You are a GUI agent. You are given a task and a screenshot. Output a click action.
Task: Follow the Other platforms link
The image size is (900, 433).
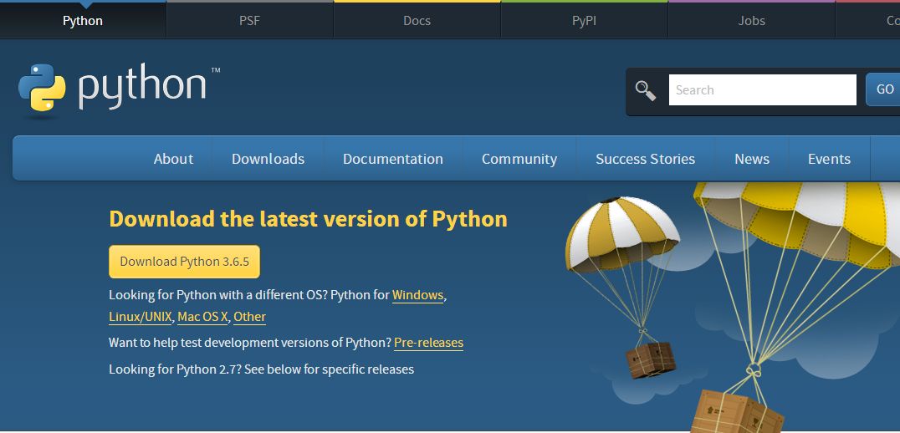pos(250,317)
